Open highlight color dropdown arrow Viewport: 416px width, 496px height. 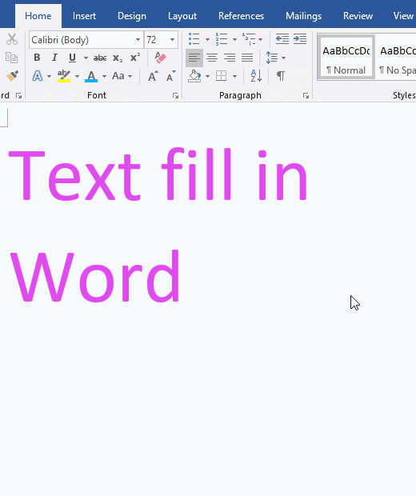pos(77,76)
